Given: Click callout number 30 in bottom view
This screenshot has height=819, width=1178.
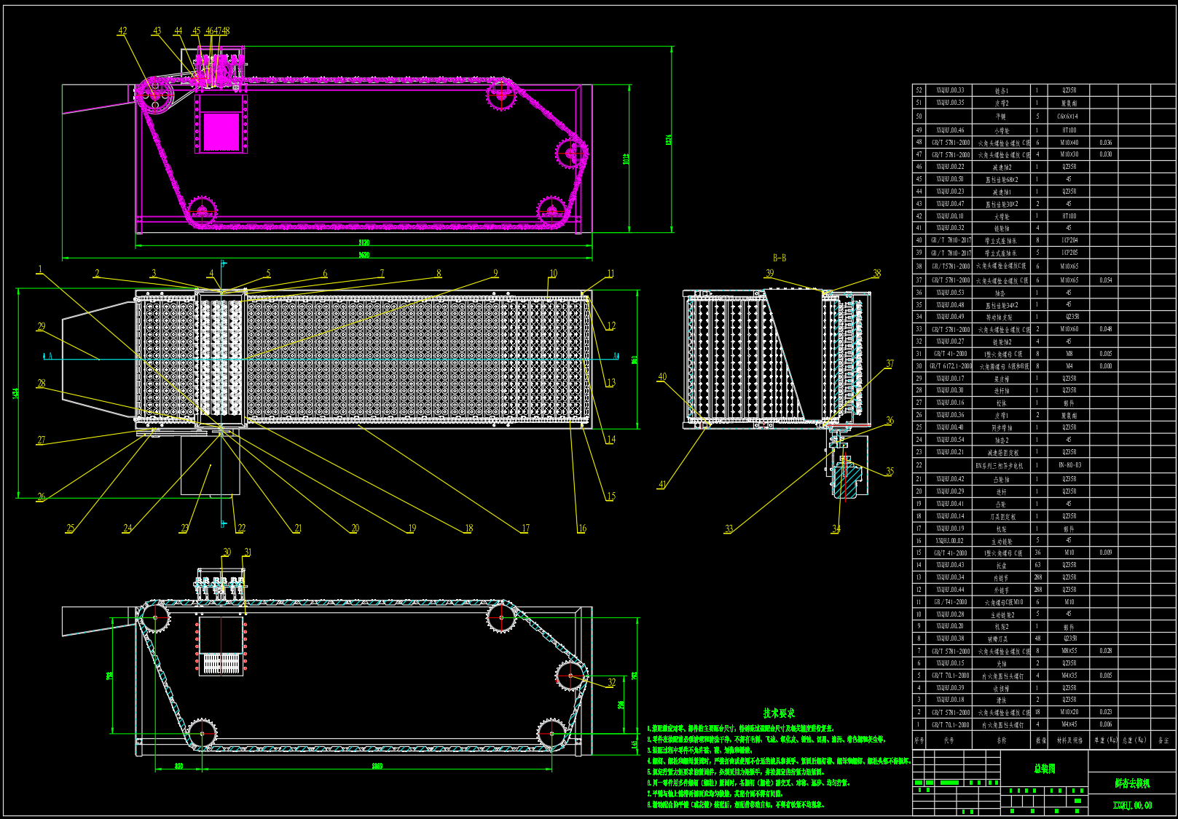Looking at the screenshot, I should [x=227, y=553].
